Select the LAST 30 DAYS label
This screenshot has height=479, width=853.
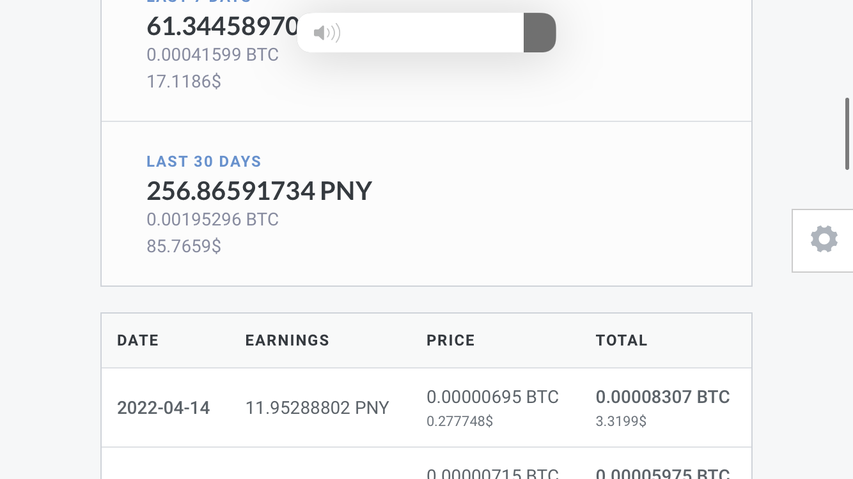pyautogui.click(x=204, y=162)
